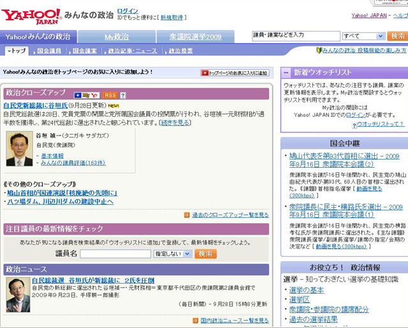Image resolution: width=408 pixels, height=328 pixels.
Task: Open 自民総裁選 谷垣氏が新総裁に news link
Action: point(93,280)
